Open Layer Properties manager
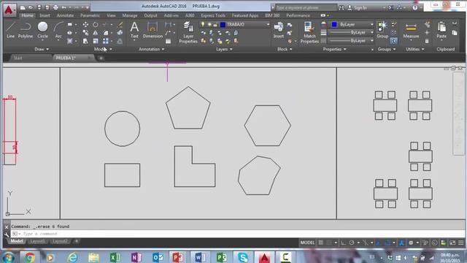The image size is (467, 263). [x=188, y=32]
